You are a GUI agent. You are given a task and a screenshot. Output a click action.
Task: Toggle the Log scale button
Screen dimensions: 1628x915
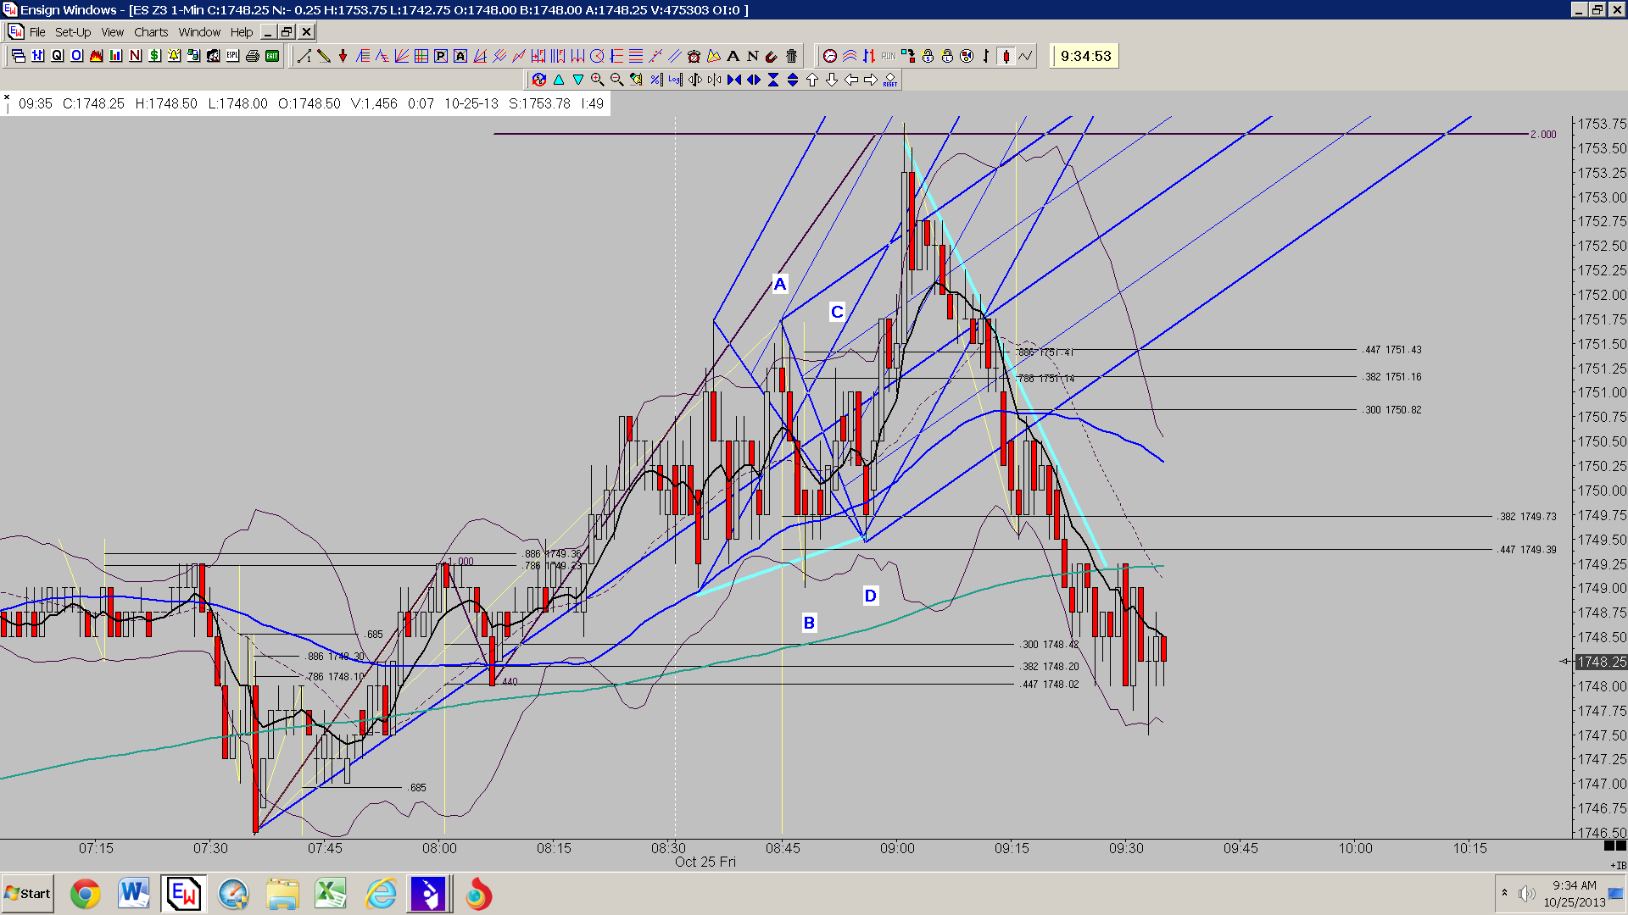pos(675,80)
